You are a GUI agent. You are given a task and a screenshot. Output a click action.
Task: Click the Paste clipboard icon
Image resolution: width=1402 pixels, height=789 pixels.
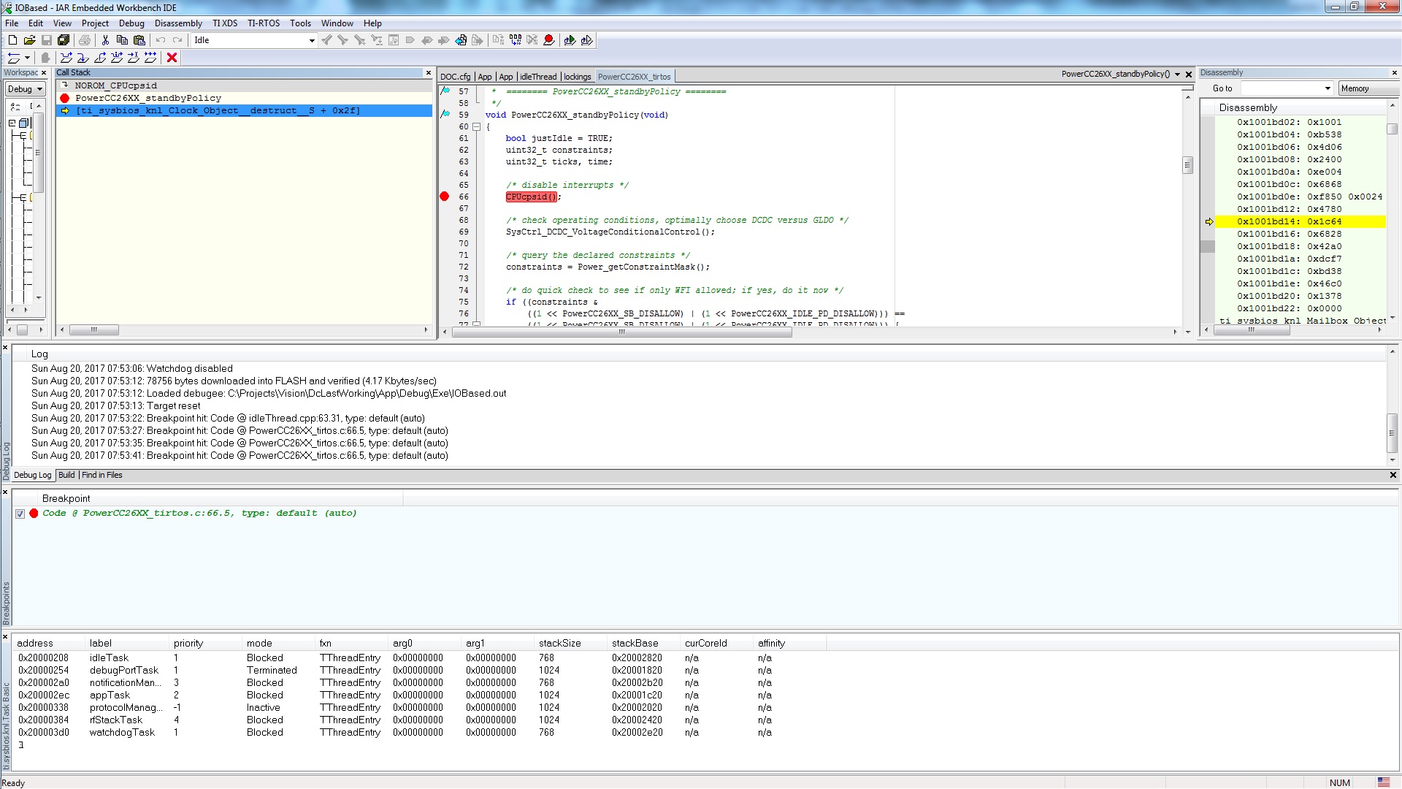pos(139,40)
